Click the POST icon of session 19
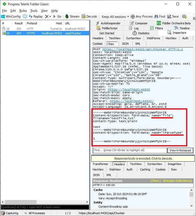 (4, 33)
